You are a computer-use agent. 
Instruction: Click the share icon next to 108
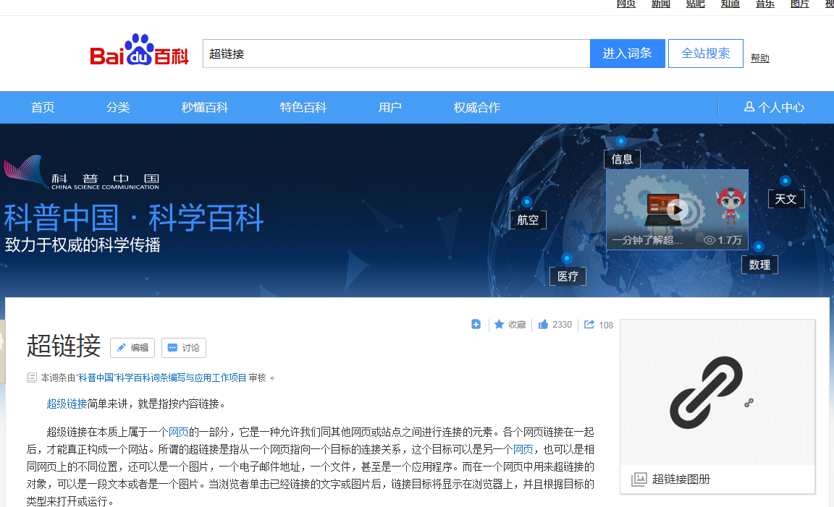[x=591, y=324]
